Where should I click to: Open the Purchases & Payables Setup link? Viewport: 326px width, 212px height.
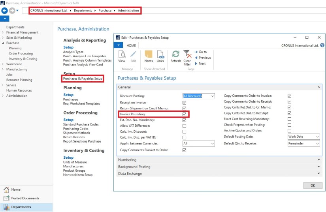click(83, 79)
